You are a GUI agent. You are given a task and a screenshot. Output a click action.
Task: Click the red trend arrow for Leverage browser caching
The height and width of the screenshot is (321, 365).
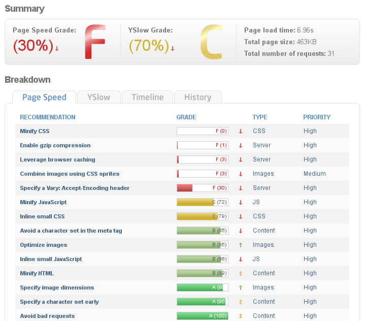(241, 160)
